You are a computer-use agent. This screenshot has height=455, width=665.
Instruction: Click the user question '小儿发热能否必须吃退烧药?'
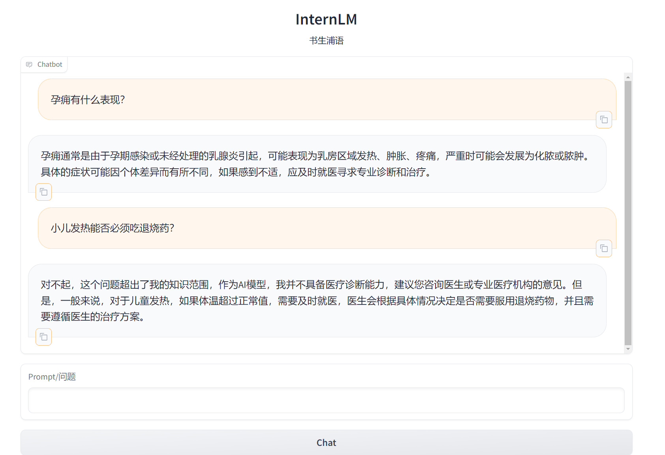click(113, 228)
